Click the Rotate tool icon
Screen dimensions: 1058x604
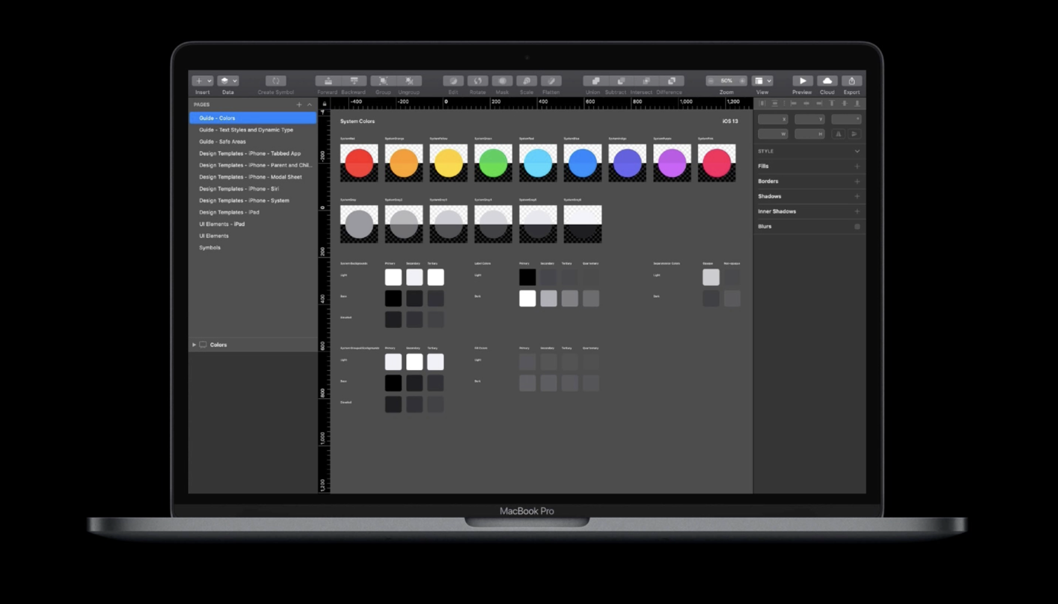point(477,81)
